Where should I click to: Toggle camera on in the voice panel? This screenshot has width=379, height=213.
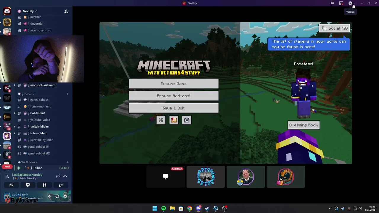11,185
